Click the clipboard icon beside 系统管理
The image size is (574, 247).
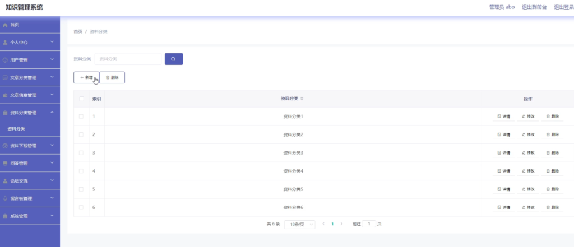pos(5,216)
